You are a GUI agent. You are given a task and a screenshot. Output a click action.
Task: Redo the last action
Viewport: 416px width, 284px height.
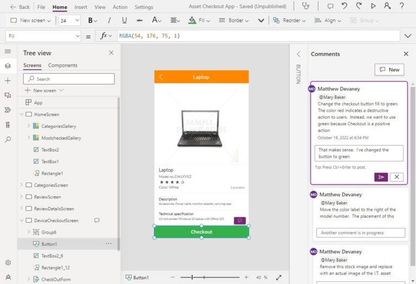click(359, 6)
